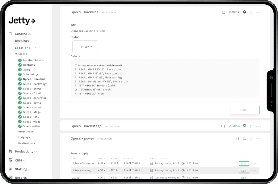Click the gear icon beside INTERNAL

click(x=244, y=12)
